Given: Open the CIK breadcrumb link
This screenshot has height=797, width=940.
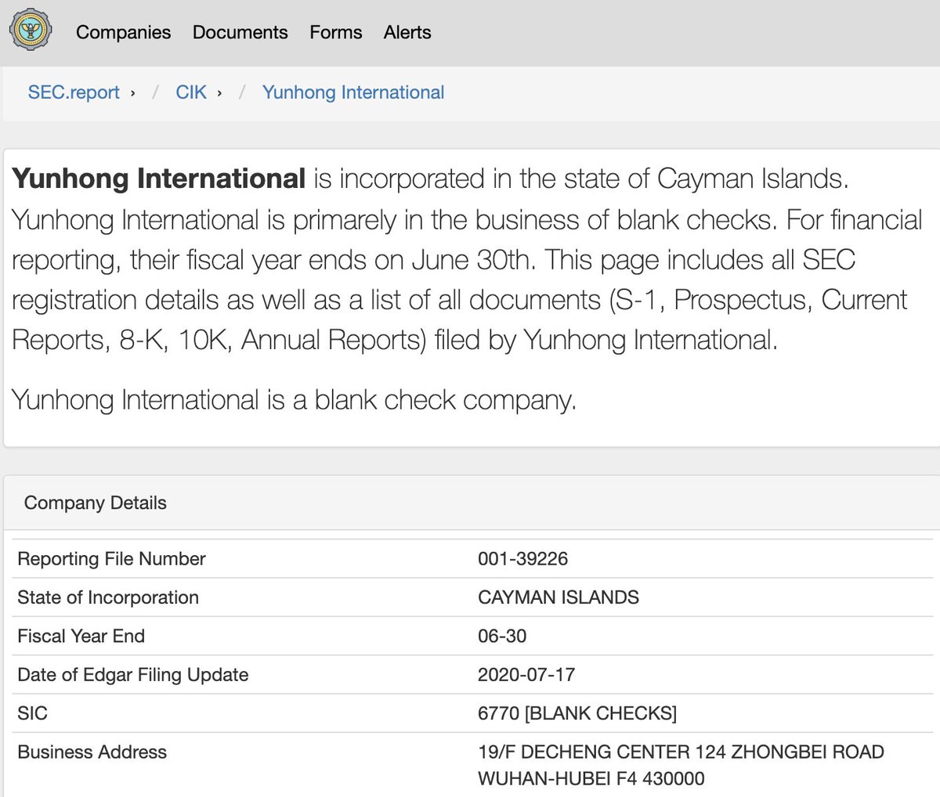Looking at the screenshot, I should 191,92.
